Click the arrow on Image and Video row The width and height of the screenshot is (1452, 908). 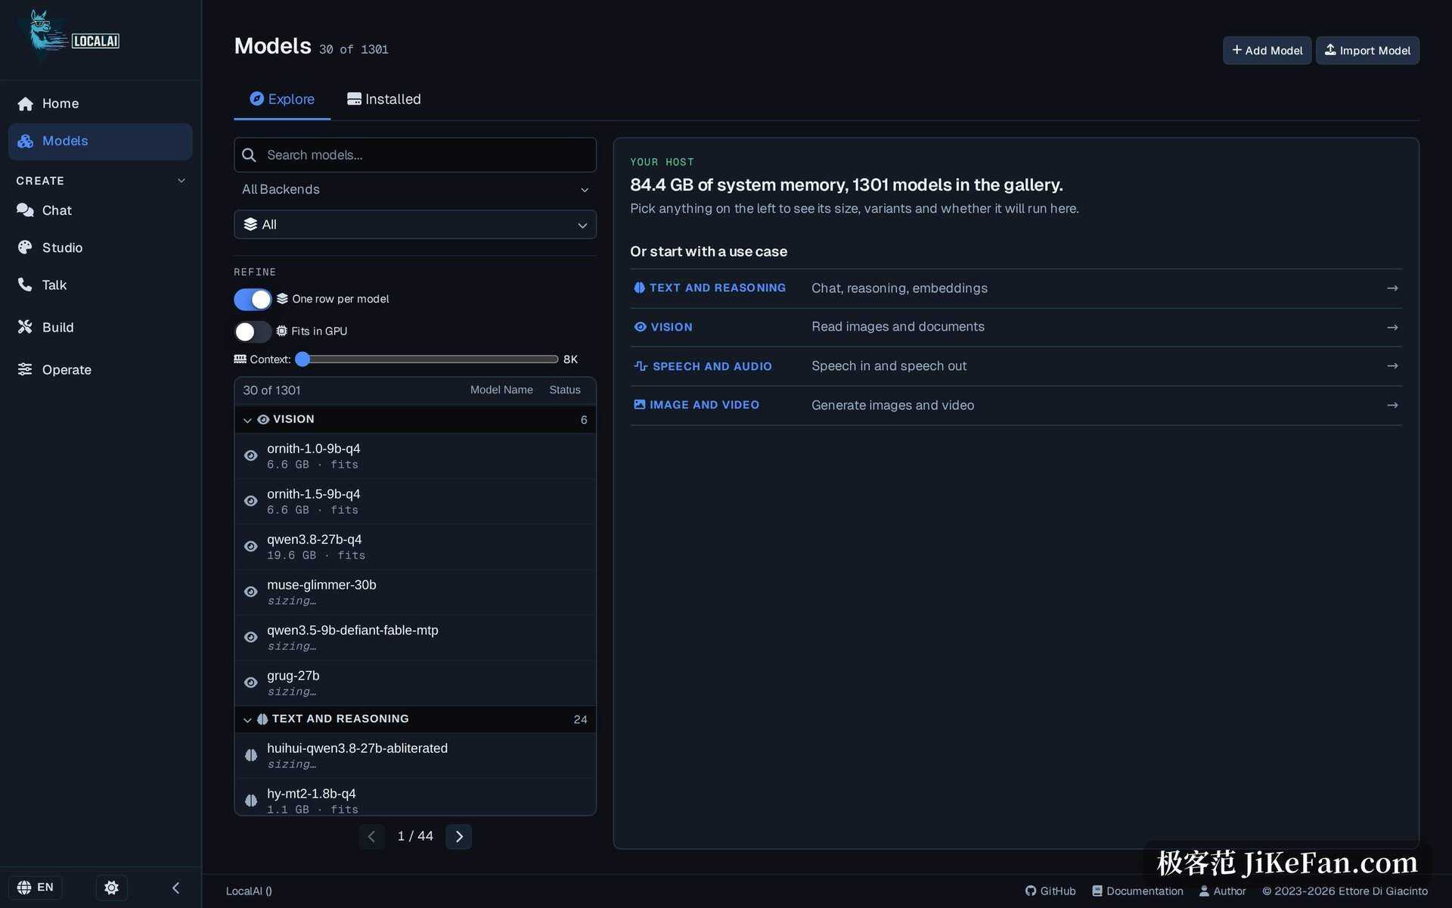[1392, 406]
